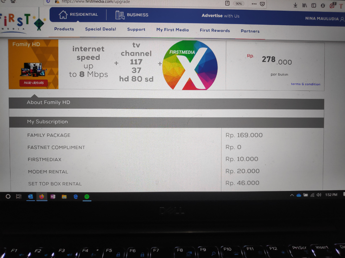
Task: Open the Nina Mauludia account link
Action: [322, 19]
